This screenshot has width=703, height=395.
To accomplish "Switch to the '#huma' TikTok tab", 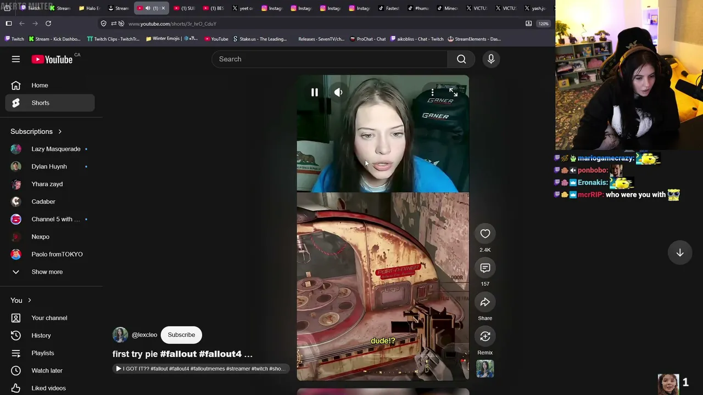I will click(x=419, y=8).
